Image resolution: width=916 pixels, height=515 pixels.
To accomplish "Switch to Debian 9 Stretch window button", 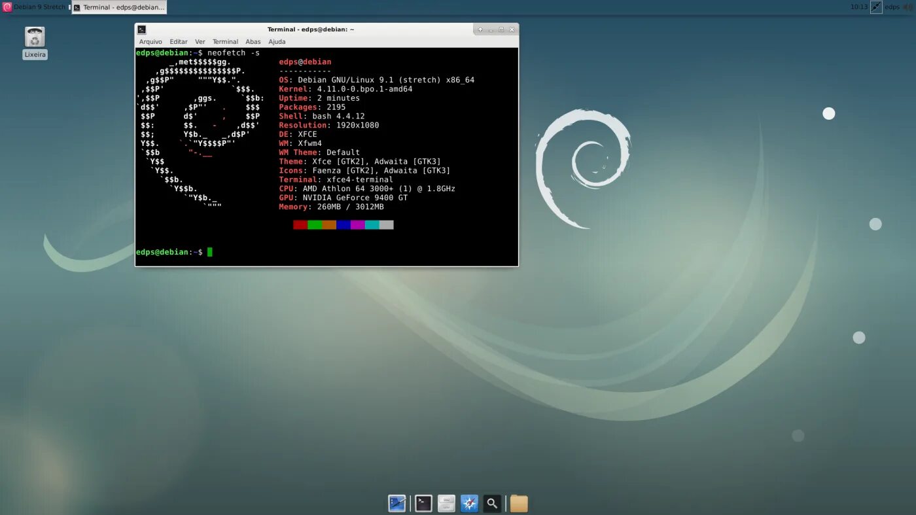I will pyautogui.click(x=35, y=7).
